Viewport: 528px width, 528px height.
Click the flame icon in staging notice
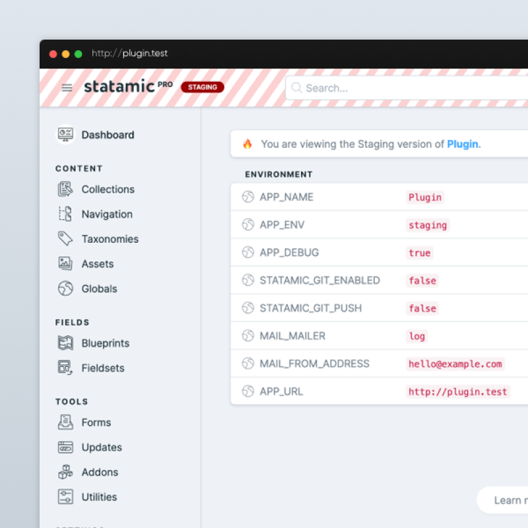click(x=247, y=144)
